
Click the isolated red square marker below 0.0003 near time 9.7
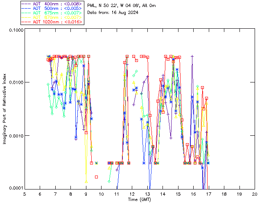point(97,177)
